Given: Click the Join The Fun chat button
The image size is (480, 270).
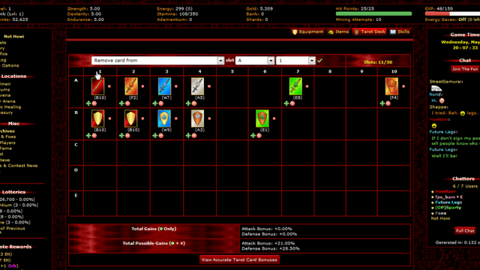Looking at the screenshot, I should pyautogui.click(x=465, y=69).
